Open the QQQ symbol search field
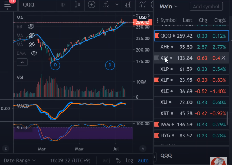Viewport: 232px width, 165px height. 29,5
